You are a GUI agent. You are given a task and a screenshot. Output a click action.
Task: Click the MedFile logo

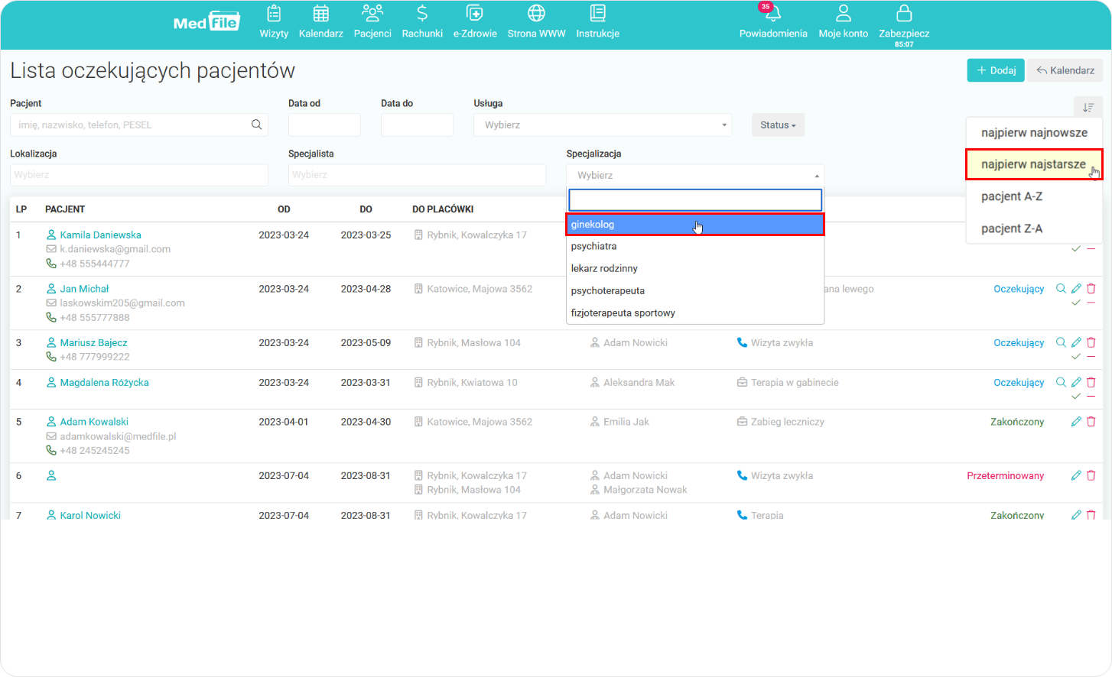click(206, 22)
